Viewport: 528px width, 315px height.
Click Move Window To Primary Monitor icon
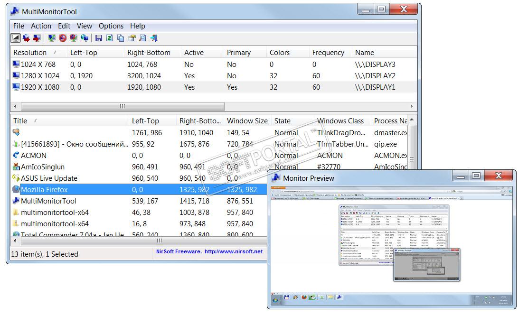(37, 38)
